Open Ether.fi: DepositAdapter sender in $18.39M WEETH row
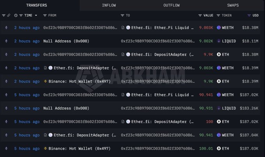This screenshot has width=265, height=157. click(85, 68)
